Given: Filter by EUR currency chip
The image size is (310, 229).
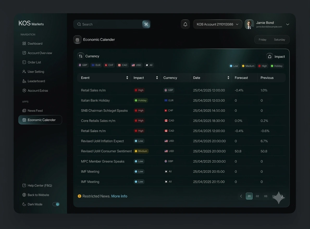Looking at the screenshot, I should (96, 65).
